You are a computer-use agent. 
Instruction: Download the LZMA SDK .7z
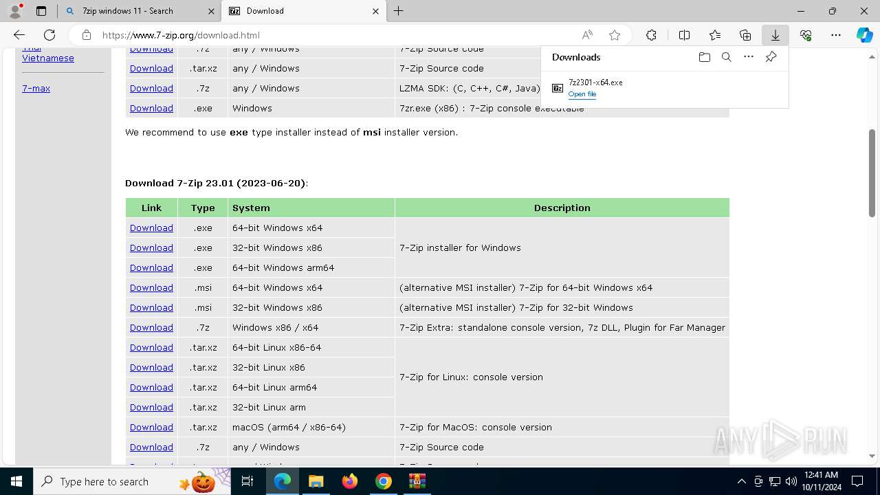point(151,88)
